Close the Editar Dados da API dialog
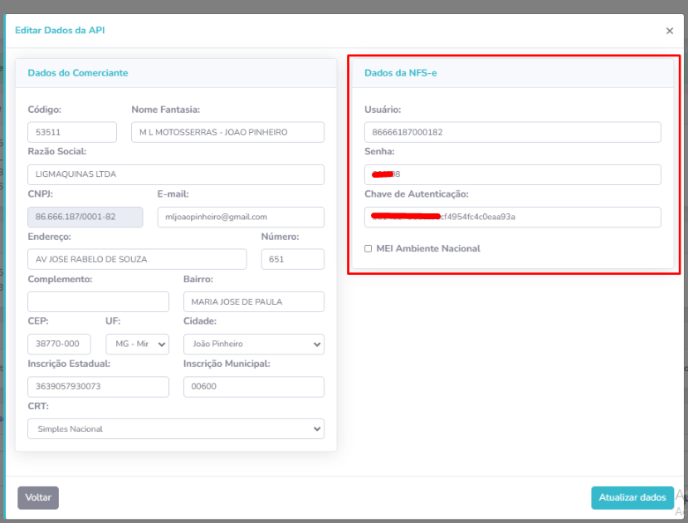 pyautogui.click(x=669, y=31)
